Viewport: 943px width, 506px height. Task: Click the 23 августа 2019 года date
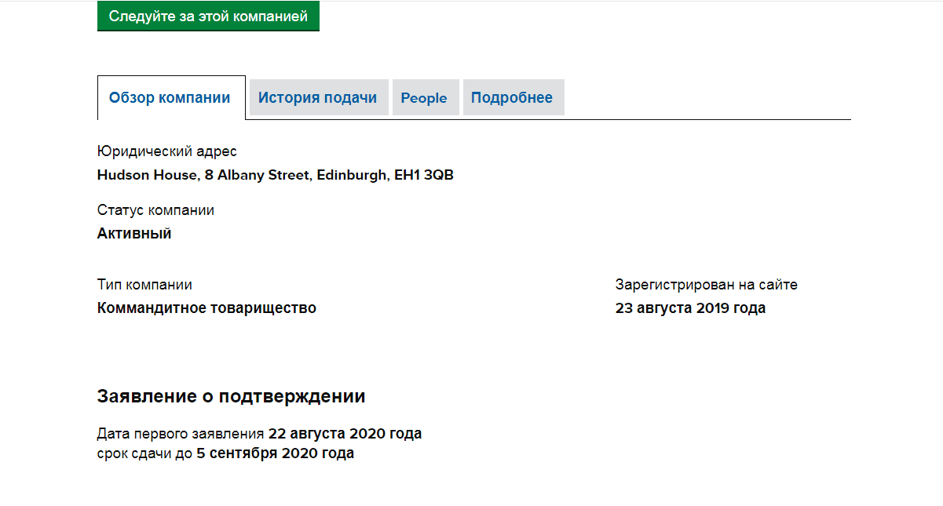[690, 308]
